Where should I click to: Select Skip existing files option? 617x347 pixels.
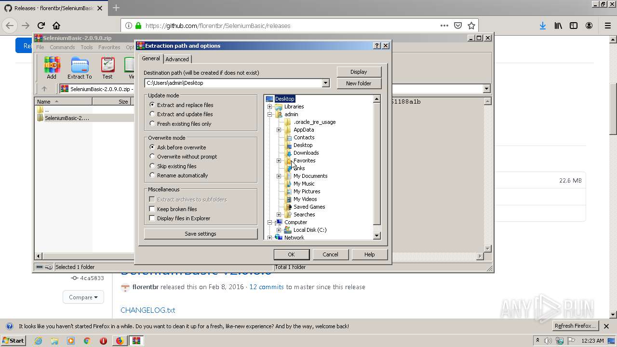[152, 166]
